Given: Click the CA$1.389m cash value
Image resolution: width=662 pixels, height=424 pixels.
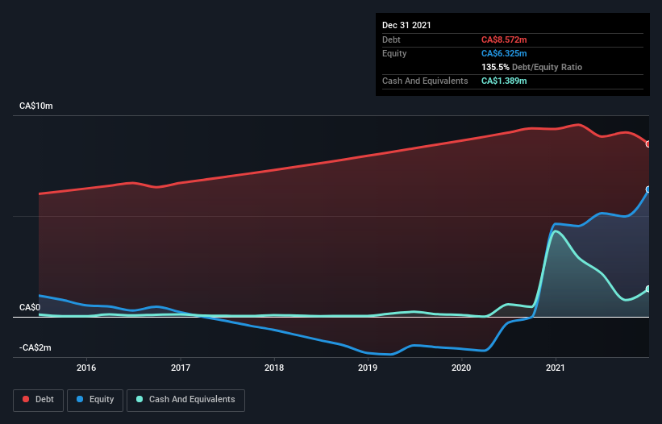Looking at the screenshot, I should tap(504, 81).
